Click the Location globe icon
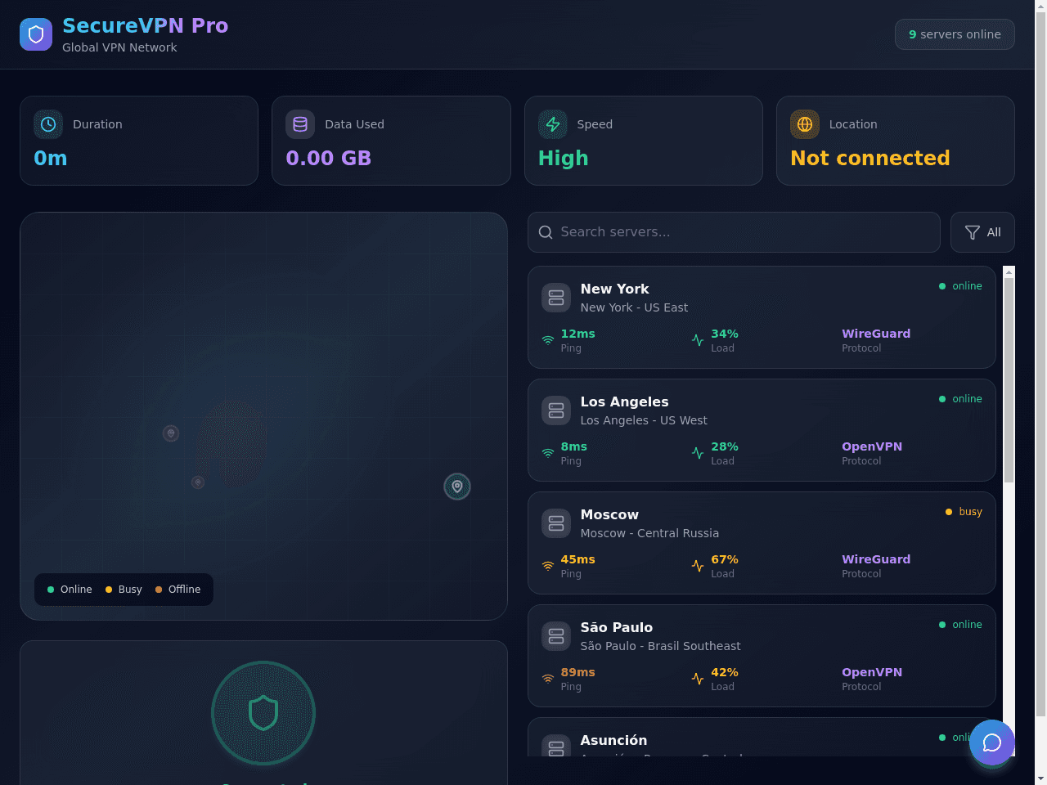Viewport: 1047px width, 785px height. click(805, 124)
